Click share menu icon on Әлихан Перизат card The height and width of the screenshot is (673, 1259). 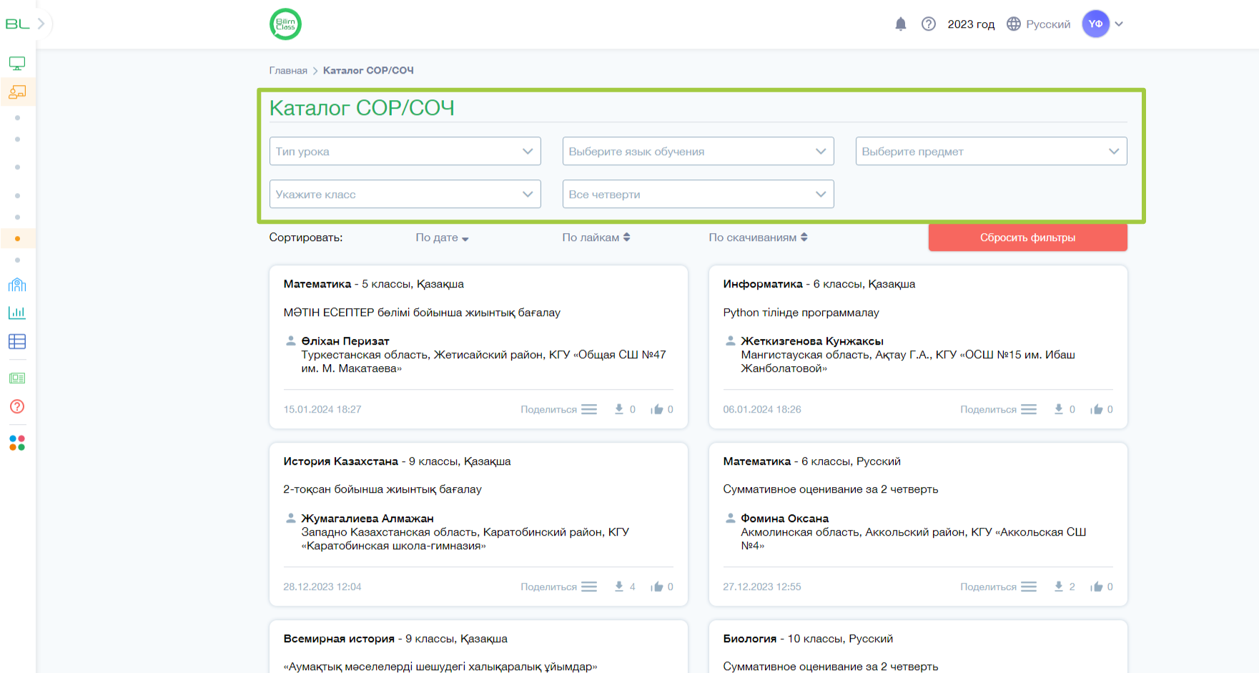589,410
